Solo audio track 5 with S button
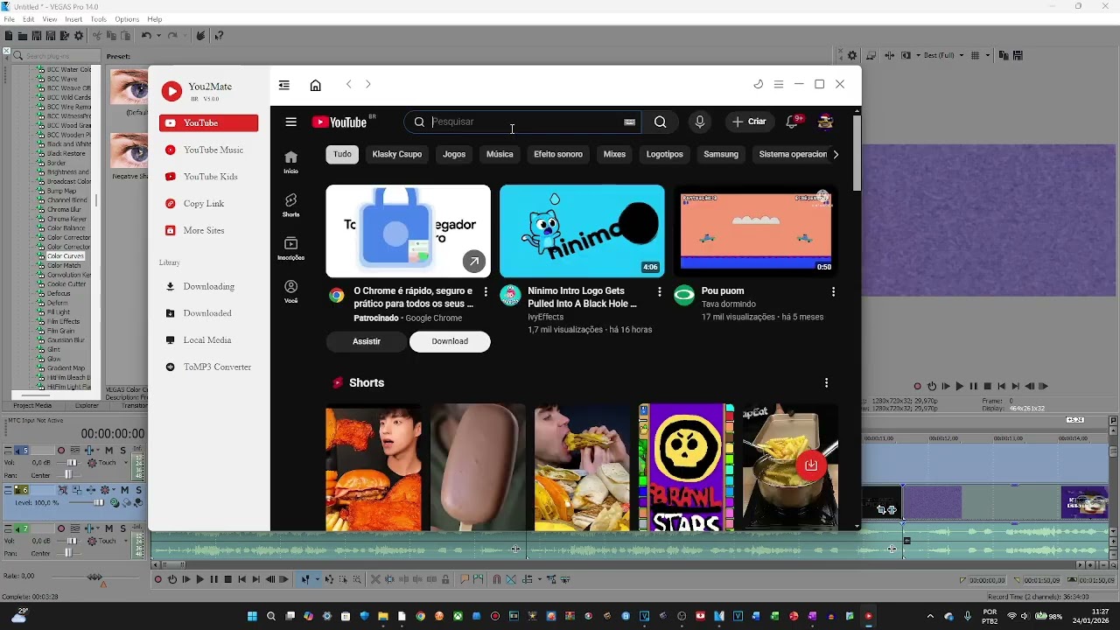Screen dimensions: 1120x630 123,451
